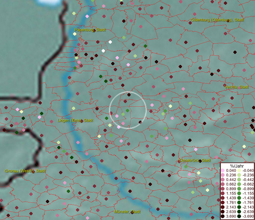Click the Vechta, Stadt city label
Image resolution: width=255 pixels, height=220 pixels.
(x=236, y=87)
